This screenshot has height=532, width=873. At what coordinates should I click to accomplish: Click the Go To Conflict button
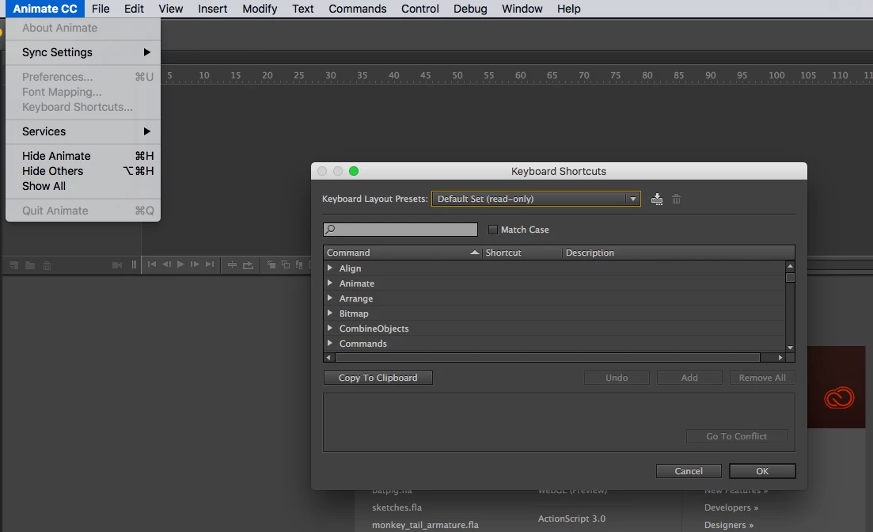(x=737, y=436)
